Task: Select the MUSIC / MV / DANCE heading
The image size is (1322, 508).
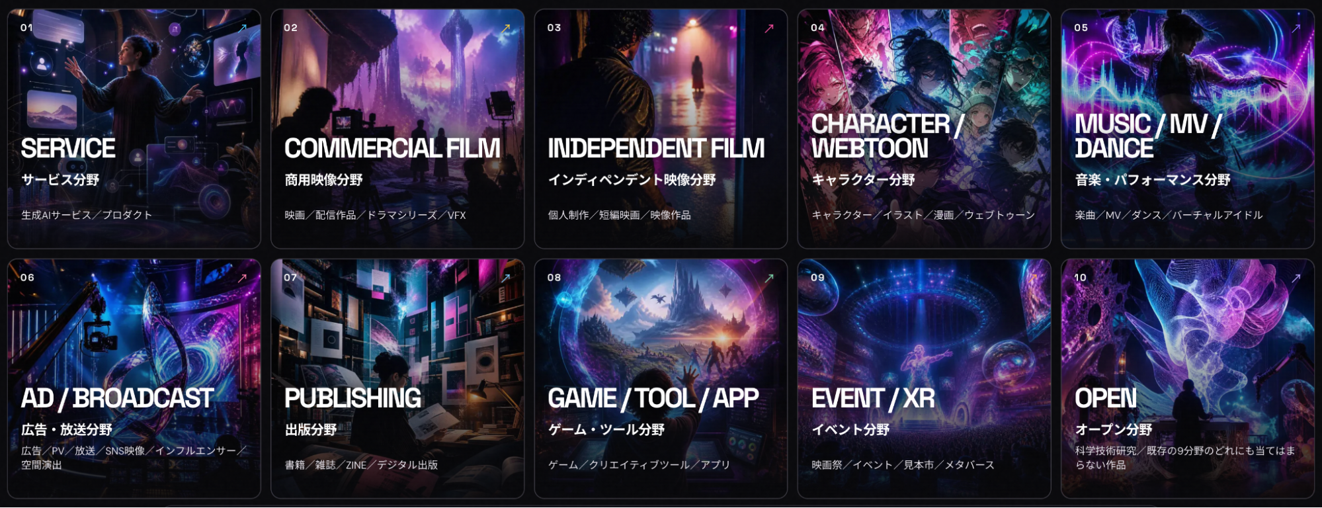Action: click(x=1148, y=136)
